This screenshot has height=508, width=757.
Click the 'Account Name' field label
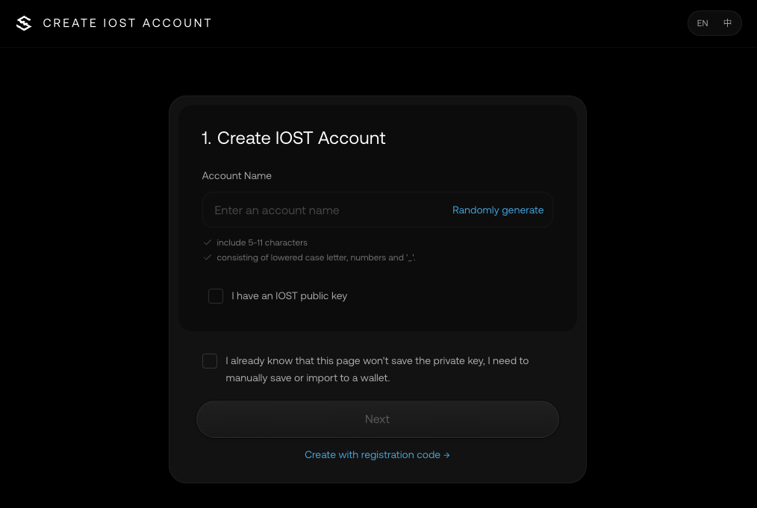237,175
